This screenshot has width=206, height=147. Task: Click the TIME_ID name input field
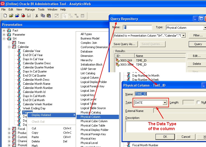[x=170, y=94]
